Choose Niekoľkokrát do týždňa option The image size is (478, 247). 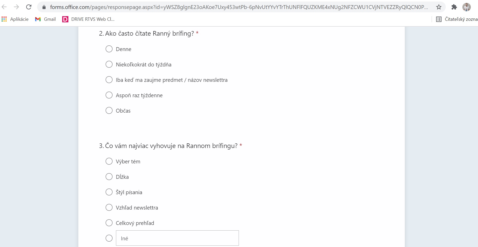point(109,64)
